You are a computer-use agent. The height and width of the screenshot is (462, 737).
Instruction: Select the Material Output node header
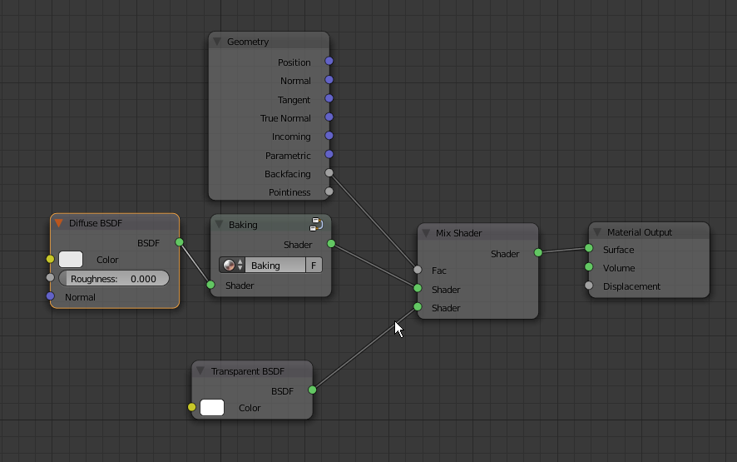(x=649, y=231)
